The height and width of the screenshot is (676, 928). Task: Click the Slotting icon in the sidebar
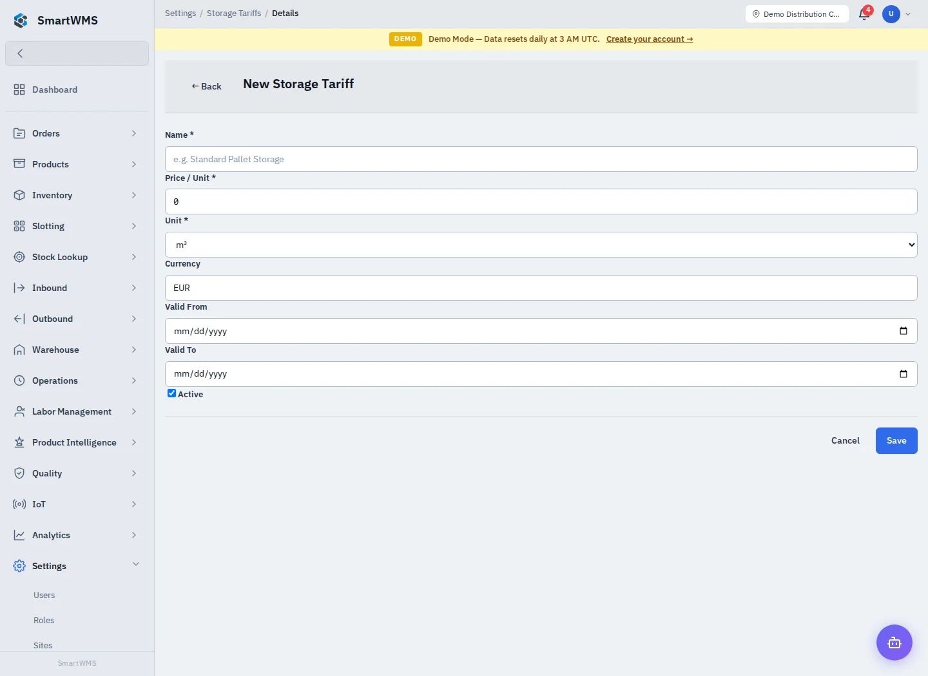click(x=19, y=226)
